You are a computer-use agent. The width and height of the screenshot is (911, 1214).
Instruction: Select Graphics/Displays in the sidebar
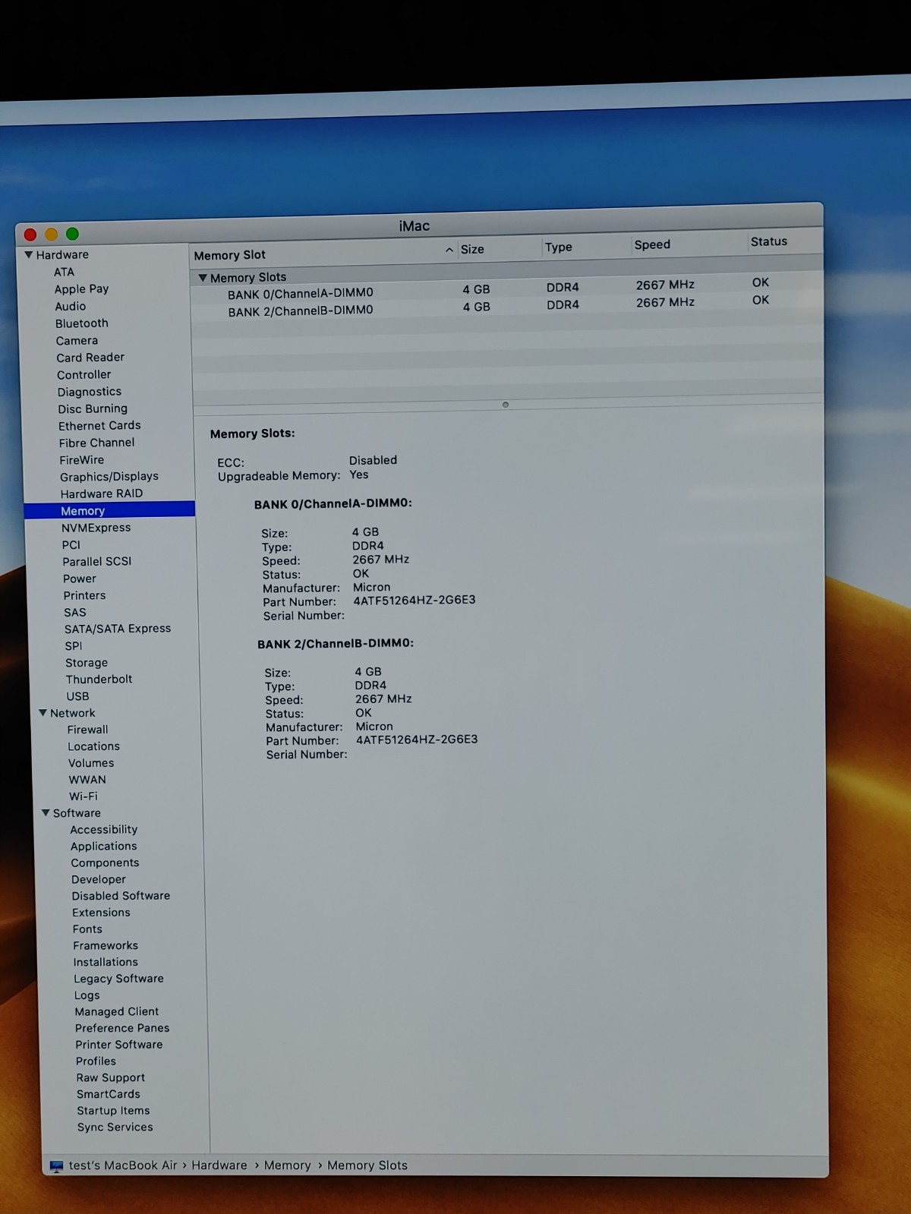pyautogui.click(x=109, y=477)
